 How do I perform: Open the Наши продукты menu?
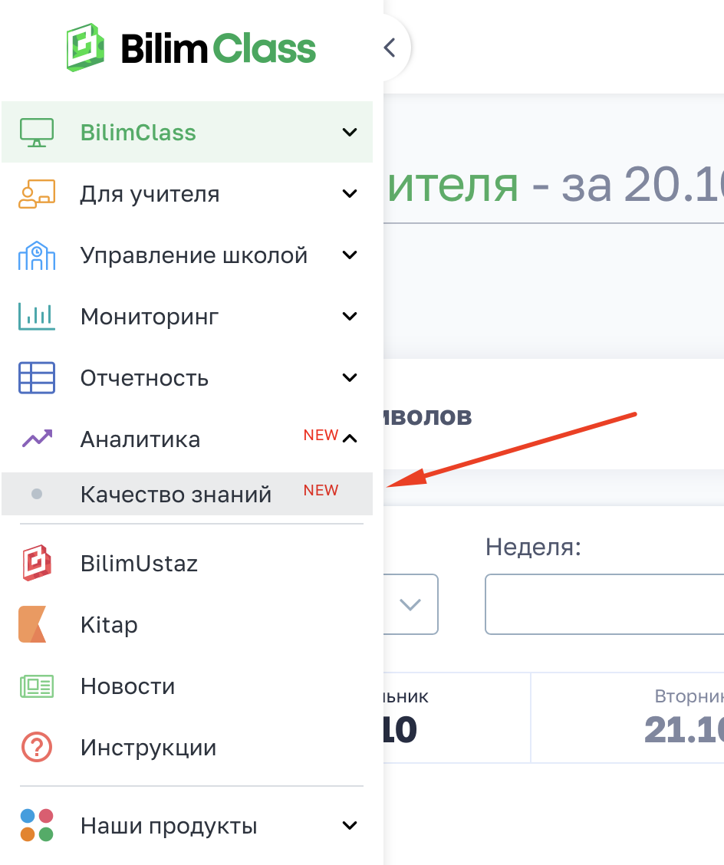187,825
